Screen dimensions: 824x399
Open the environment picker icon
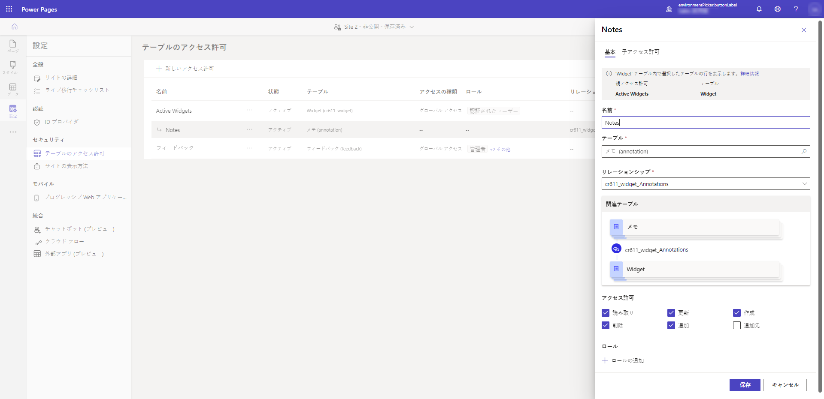point(669,9)
